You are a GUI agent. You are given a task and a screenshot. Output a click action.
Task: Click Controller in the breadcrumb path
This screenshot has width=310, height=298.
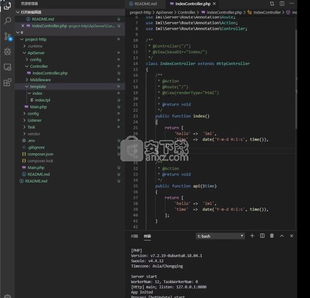pyautogui.click(x=187, y=12)
